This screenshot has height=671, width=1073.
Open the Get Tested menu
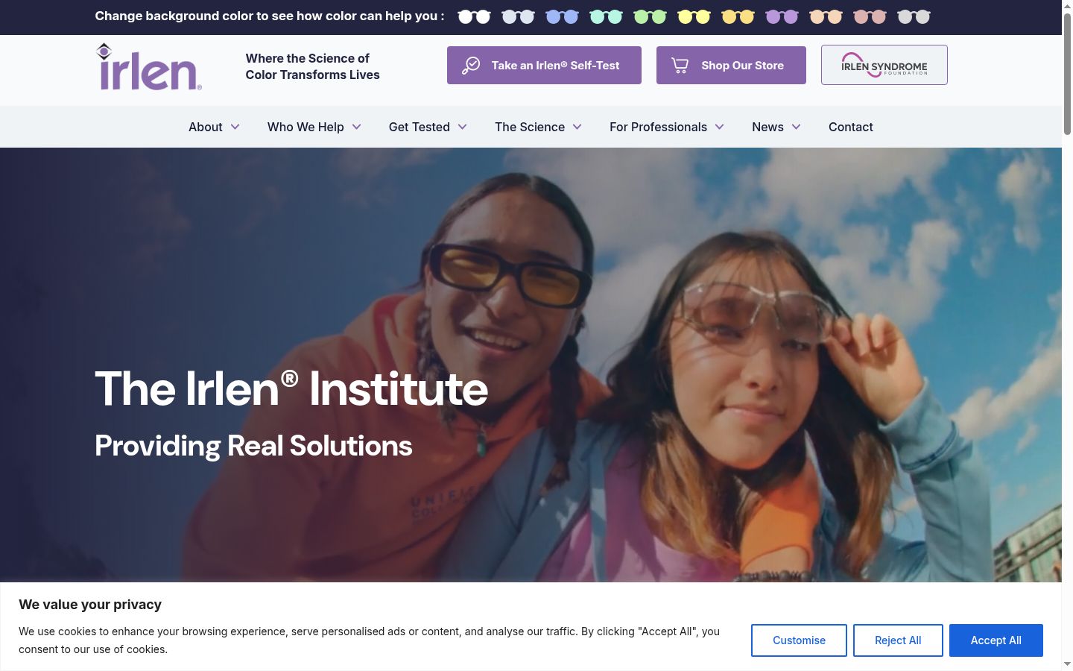tap(420, 127)
